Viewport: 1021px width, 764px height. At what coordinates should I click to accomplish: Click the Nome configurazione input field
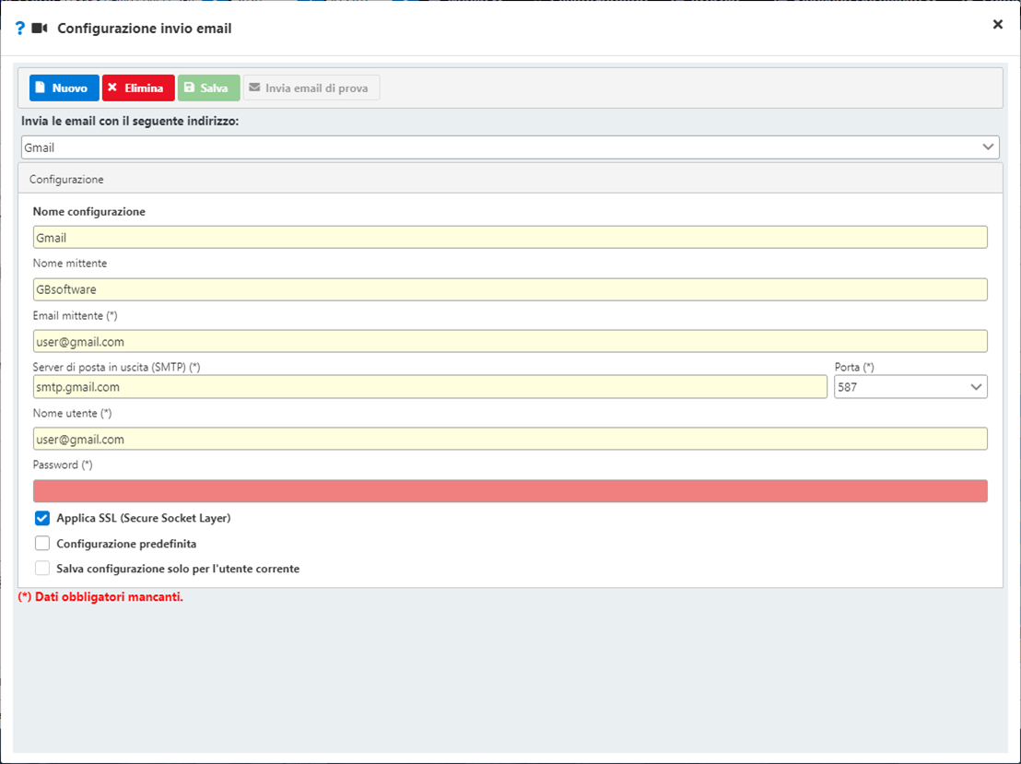(x=510, y=237)
